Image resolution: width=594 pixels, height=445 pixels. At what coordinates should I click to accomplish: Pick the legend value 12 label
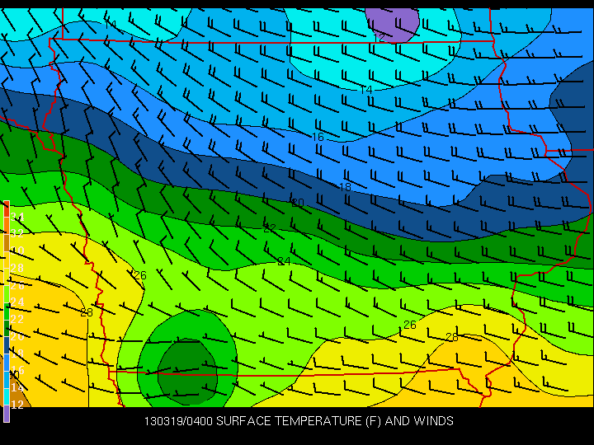tap(17, 405)
